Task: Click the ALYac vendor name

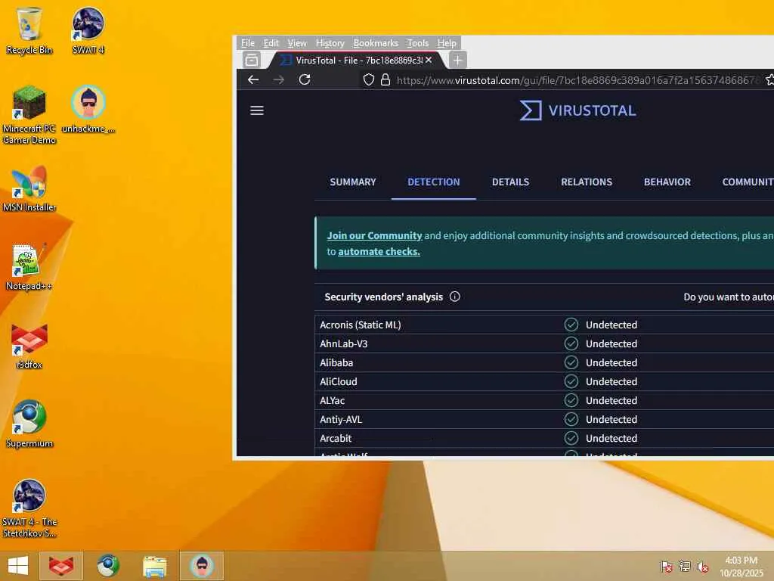Action: (333, 400)
